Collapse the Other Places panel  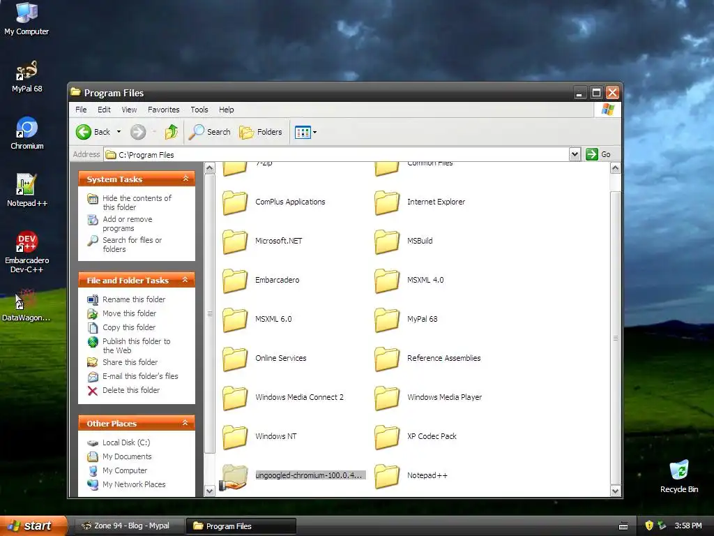tap(185, 423)
